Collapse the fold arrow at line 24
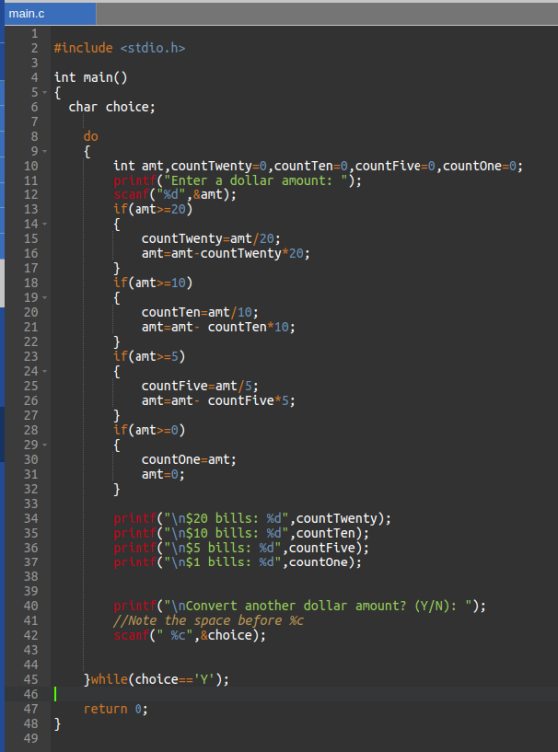This screenshot has height=752, width=558. [44, 371]
